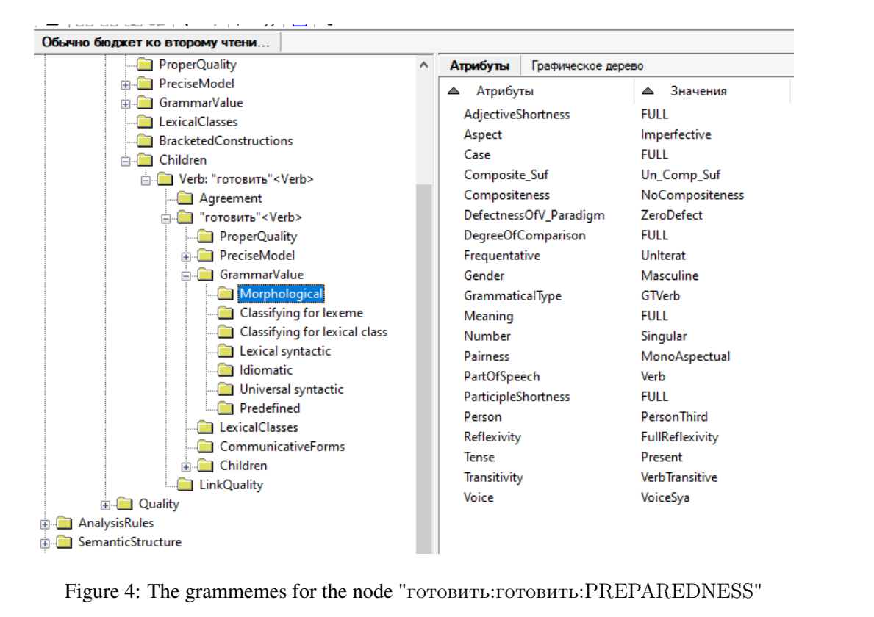Click the MonoAspectual value
Image resolution: width=874 pixels, height=617 pixels.
685,356
